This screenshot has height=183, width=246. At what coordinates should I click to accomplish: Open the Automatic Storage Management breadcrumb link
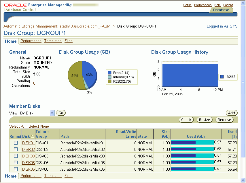[57, 26]
